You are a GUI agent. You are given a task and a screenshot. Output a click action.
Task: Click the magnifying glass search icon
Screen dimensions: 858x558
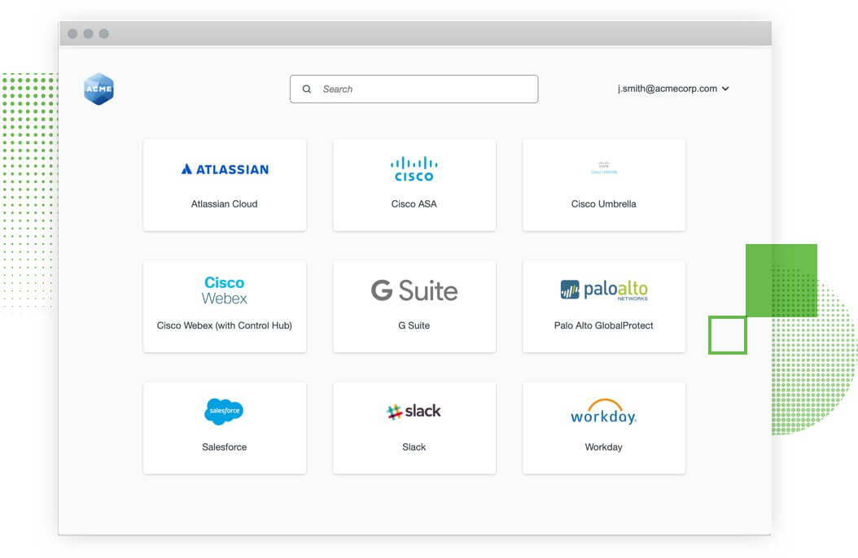[307, 89]
